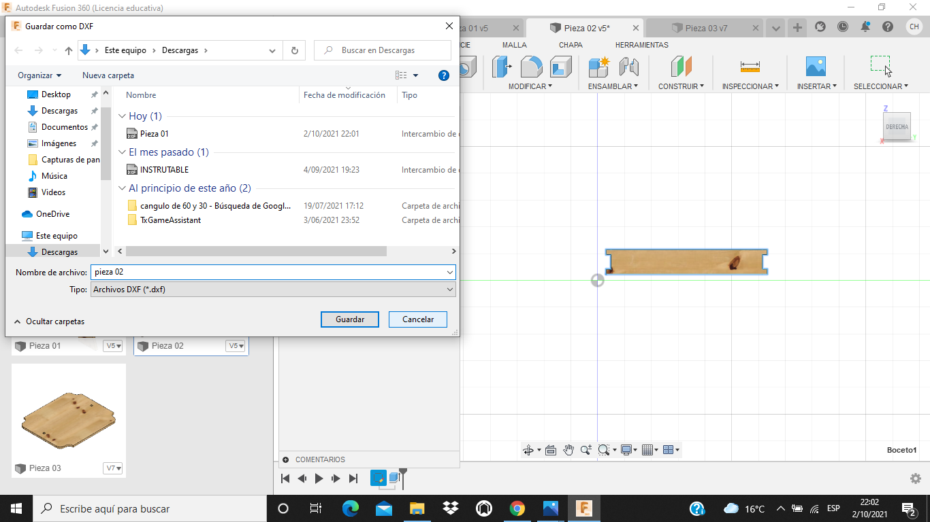Click the extensions icon in top bar
Screen dimensions: 930x522
click(820, 27)
